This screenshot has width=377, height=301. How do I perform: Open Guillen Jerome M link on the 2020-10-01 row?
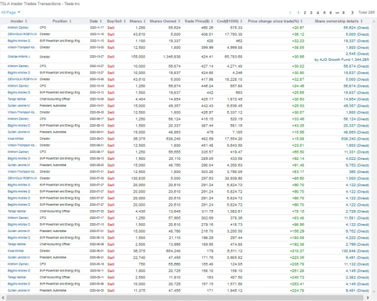point(19,105)
